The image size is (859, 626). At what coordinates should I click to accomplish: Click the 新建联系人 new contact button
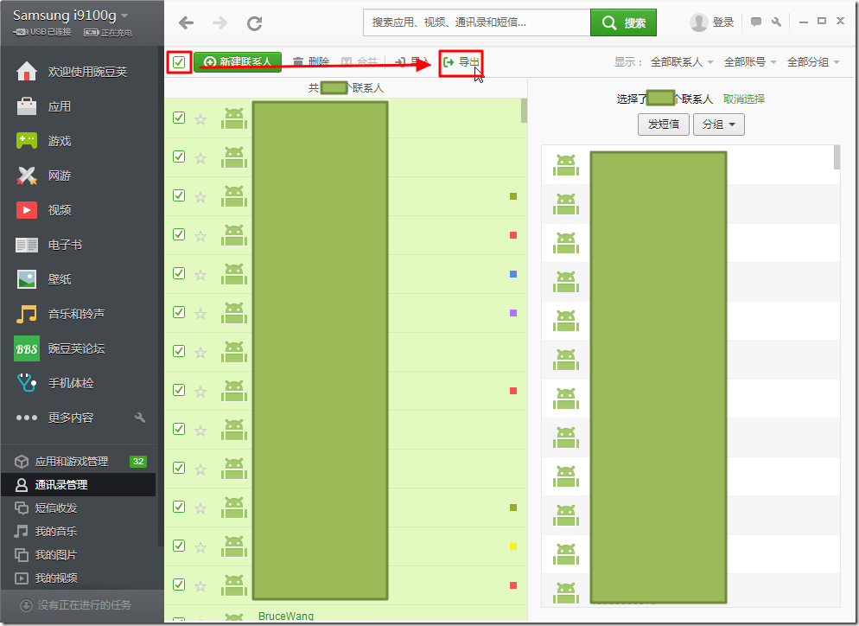(x=238, y=62)
